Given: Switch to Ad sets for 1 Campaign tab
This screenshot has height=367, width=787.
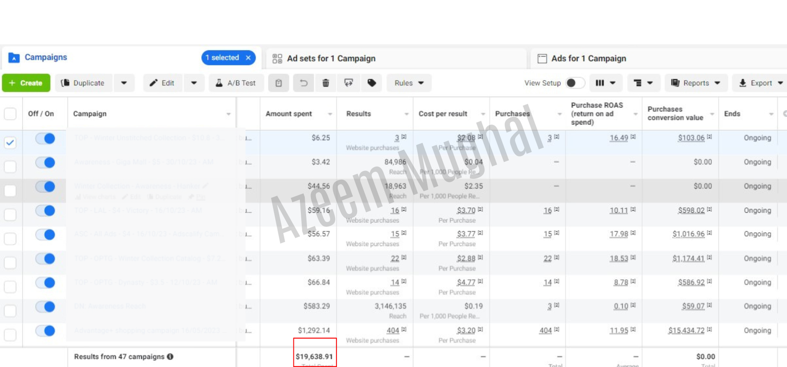Looking at the screenshot, I should [x=331, y=58].
